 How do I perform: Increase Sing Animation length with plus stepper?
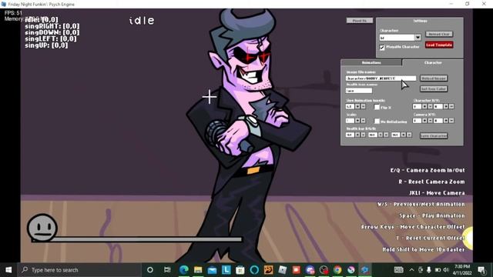point(357,106)
